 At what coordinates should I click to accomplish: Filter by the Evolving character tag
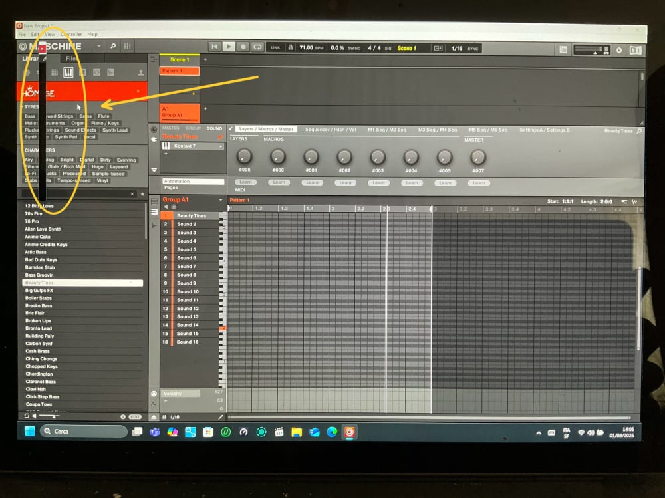(x=126, y=160)
